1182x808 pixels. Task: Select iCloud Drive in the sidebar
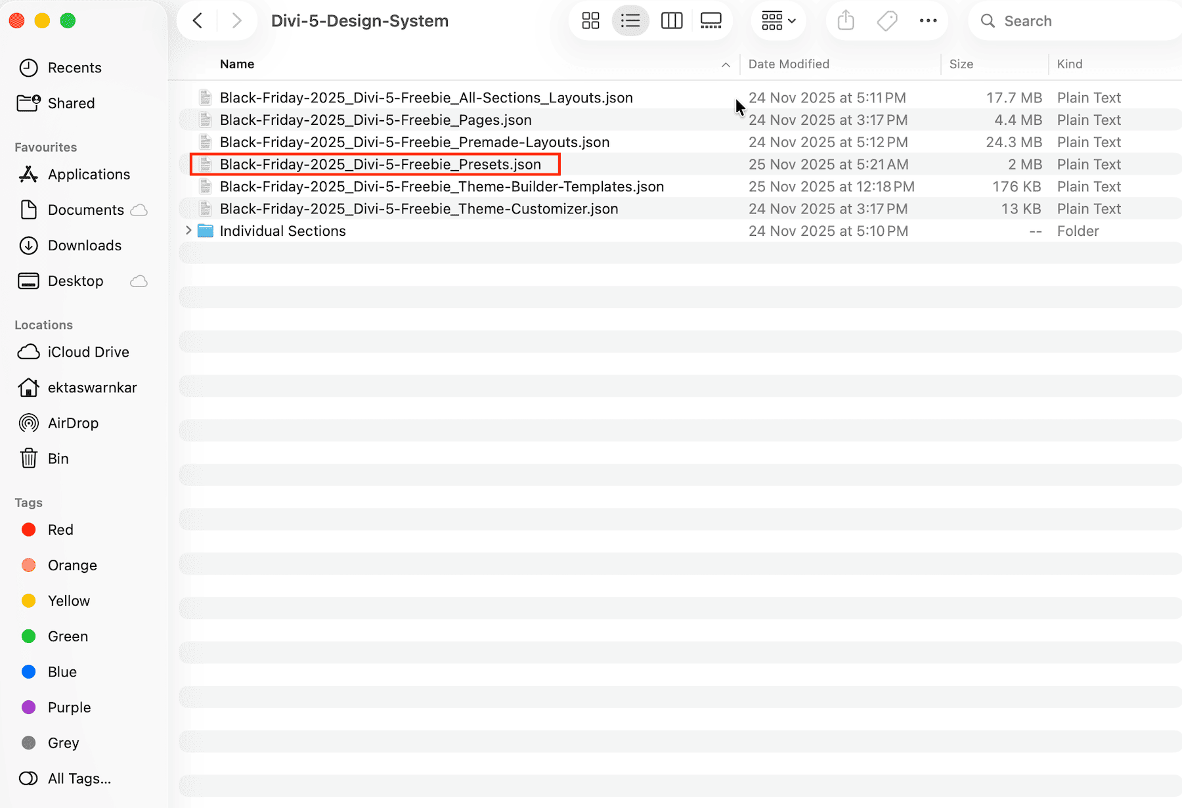(x=88, y=351)
